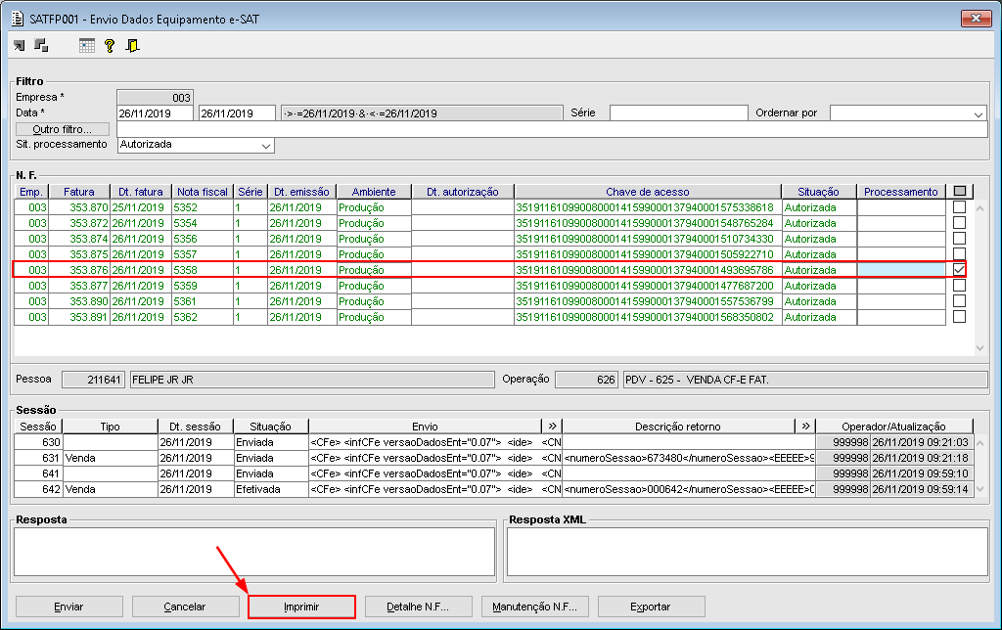Check the box for nota fiscal 5359
Viewport: 1002px width, 630px height.
959,285
